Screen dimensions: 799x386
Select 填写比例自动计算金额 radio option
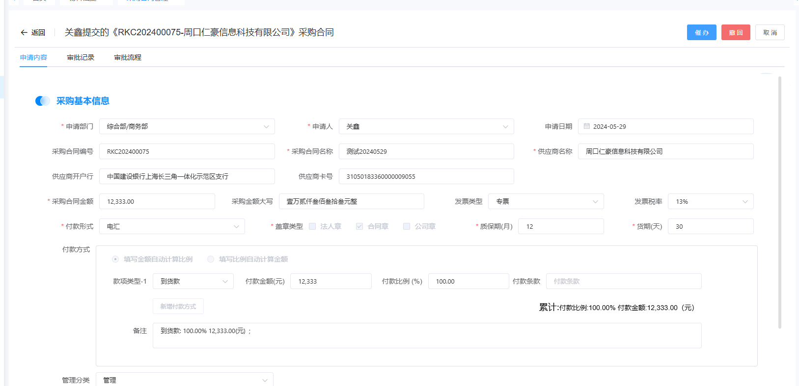[x=211, y=259]
